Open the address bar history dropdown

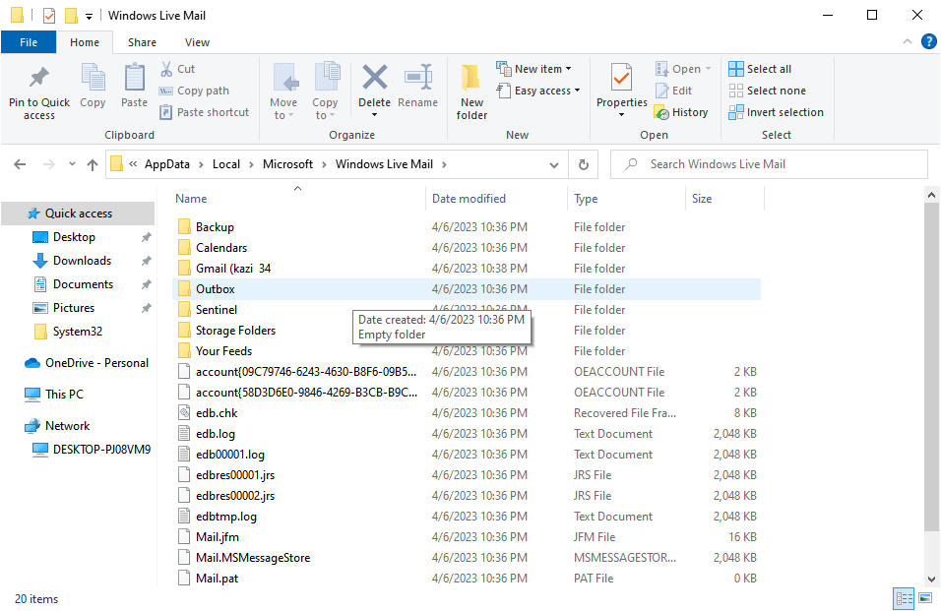tap(554, 165)
